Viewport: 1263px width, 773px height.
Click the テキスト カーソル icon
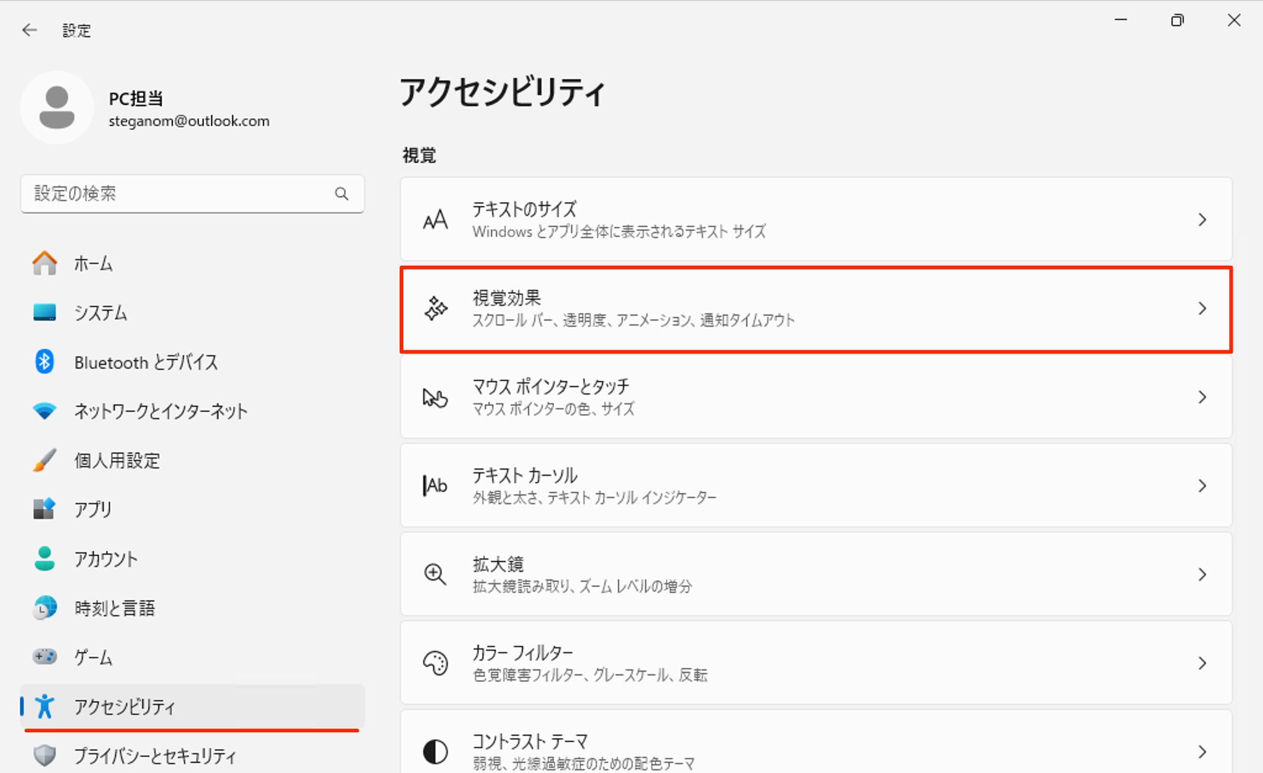click(435, 486)
